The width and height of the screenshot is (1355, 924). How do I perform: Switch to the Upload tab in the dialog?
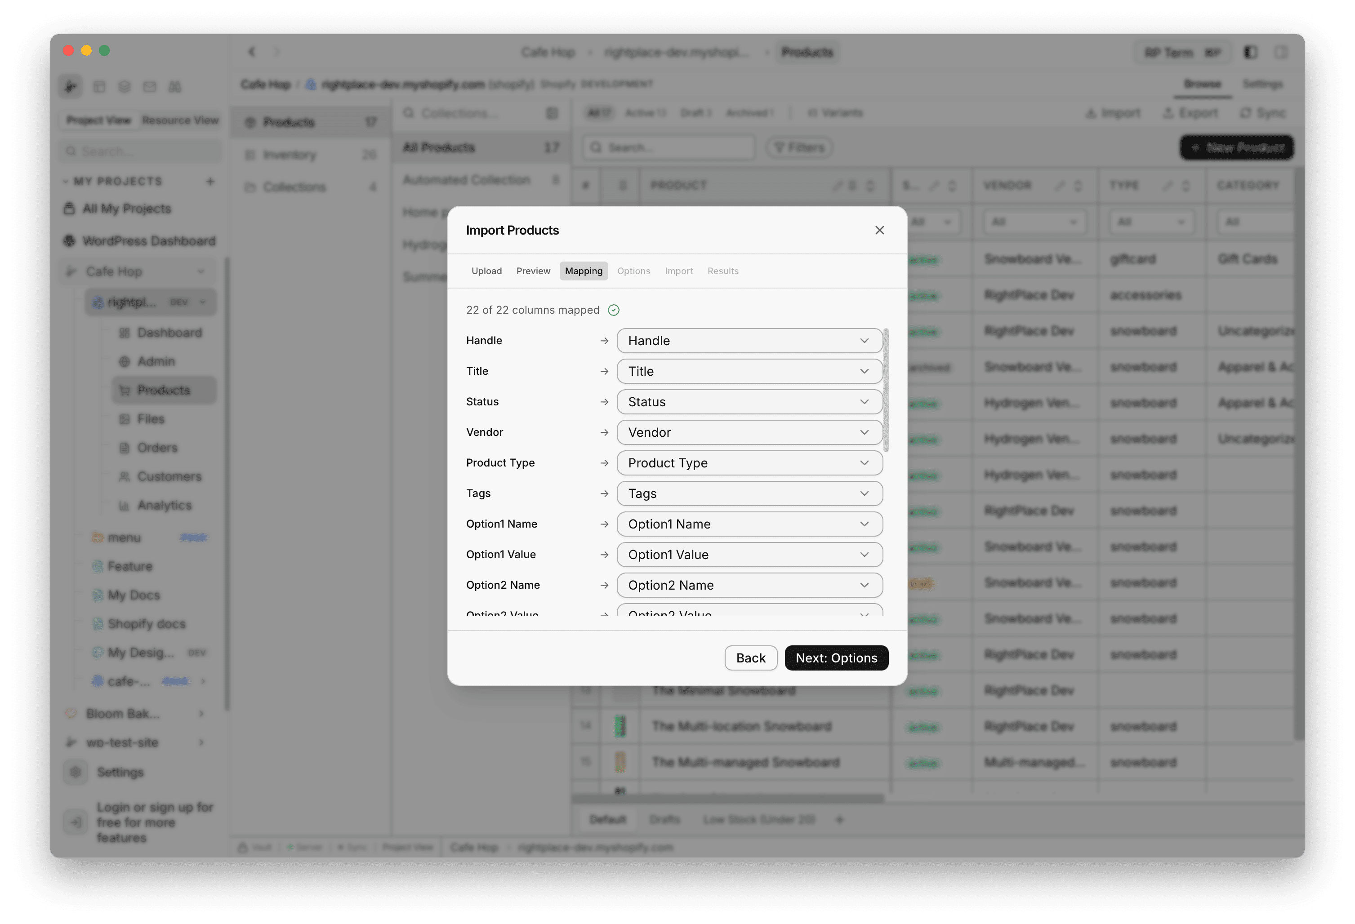[486, 271]
